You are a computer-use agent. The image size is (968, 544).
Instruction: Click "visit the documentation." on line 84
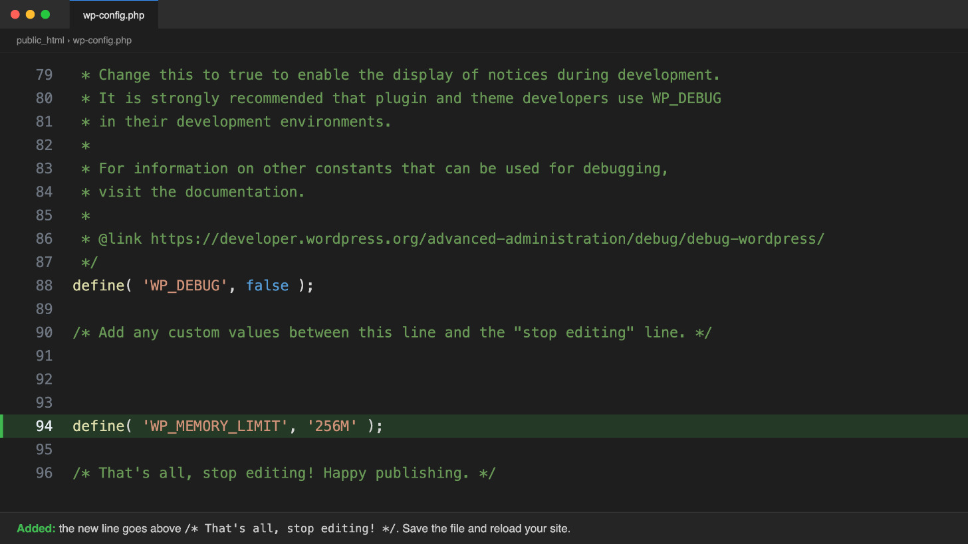(202, 192)
